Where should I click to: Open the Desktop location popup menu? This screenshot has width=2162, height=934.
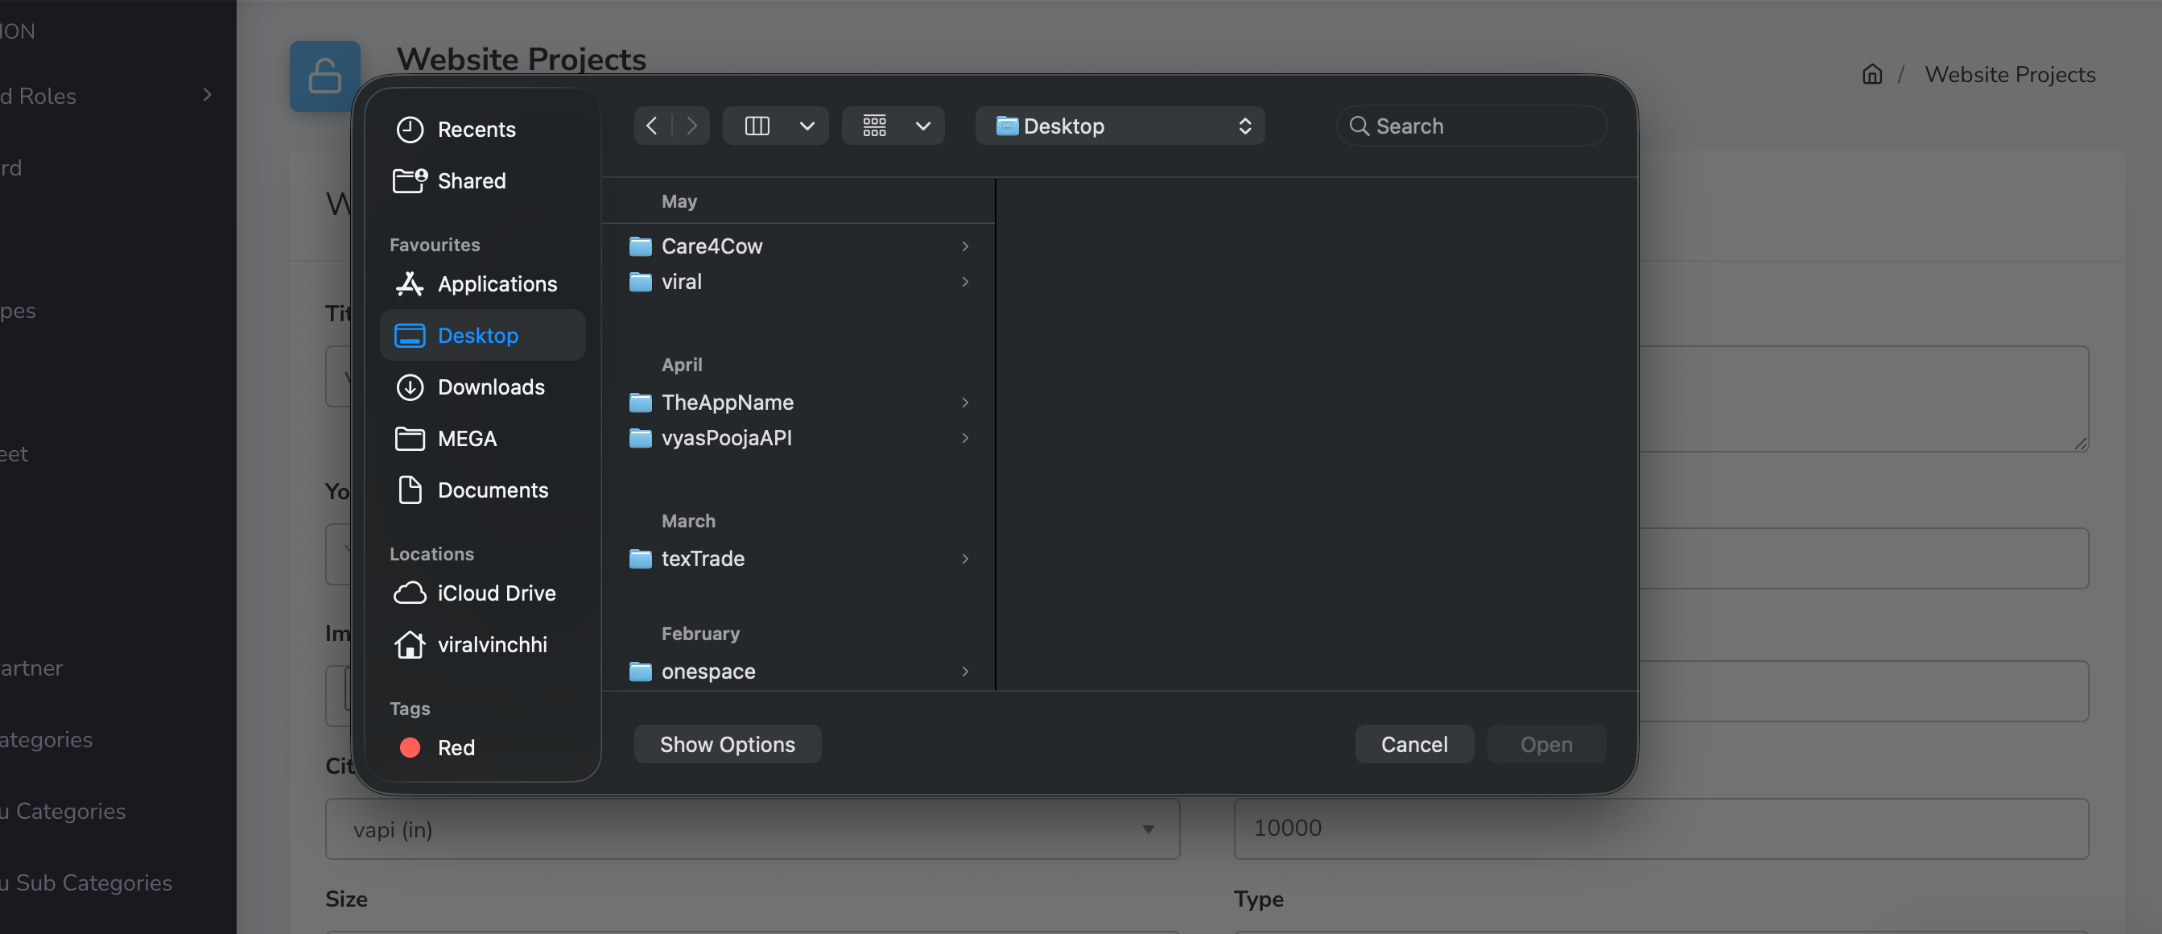(1120, 126)
